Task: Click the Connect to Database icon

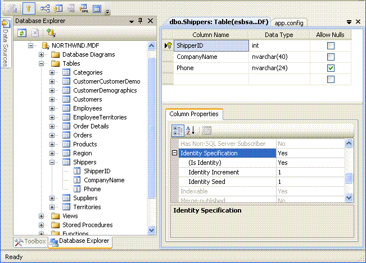Action: (x=51, y=33)
